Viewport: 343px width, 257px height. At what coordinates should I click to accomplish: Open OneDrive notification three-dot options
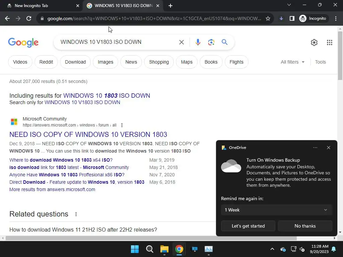tap(315, 148)
